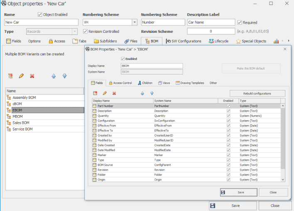Viewport: 294px width, 211px height.
Task: Move BOM variant up with blue arrow
Action: (x=54, y=76)
